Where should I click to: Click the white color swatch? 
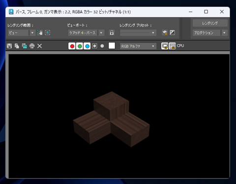pyautogui.click(x=112, y=46)
